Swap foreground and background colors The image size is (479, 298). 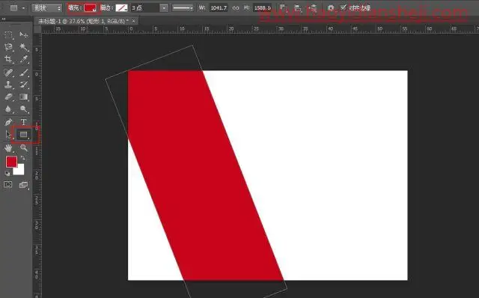23,158
